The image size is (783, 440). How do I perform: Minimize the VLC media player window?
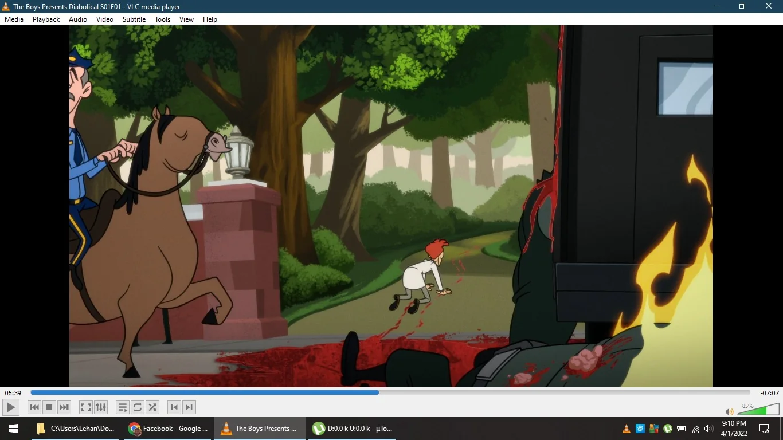(x=717, y=6)
